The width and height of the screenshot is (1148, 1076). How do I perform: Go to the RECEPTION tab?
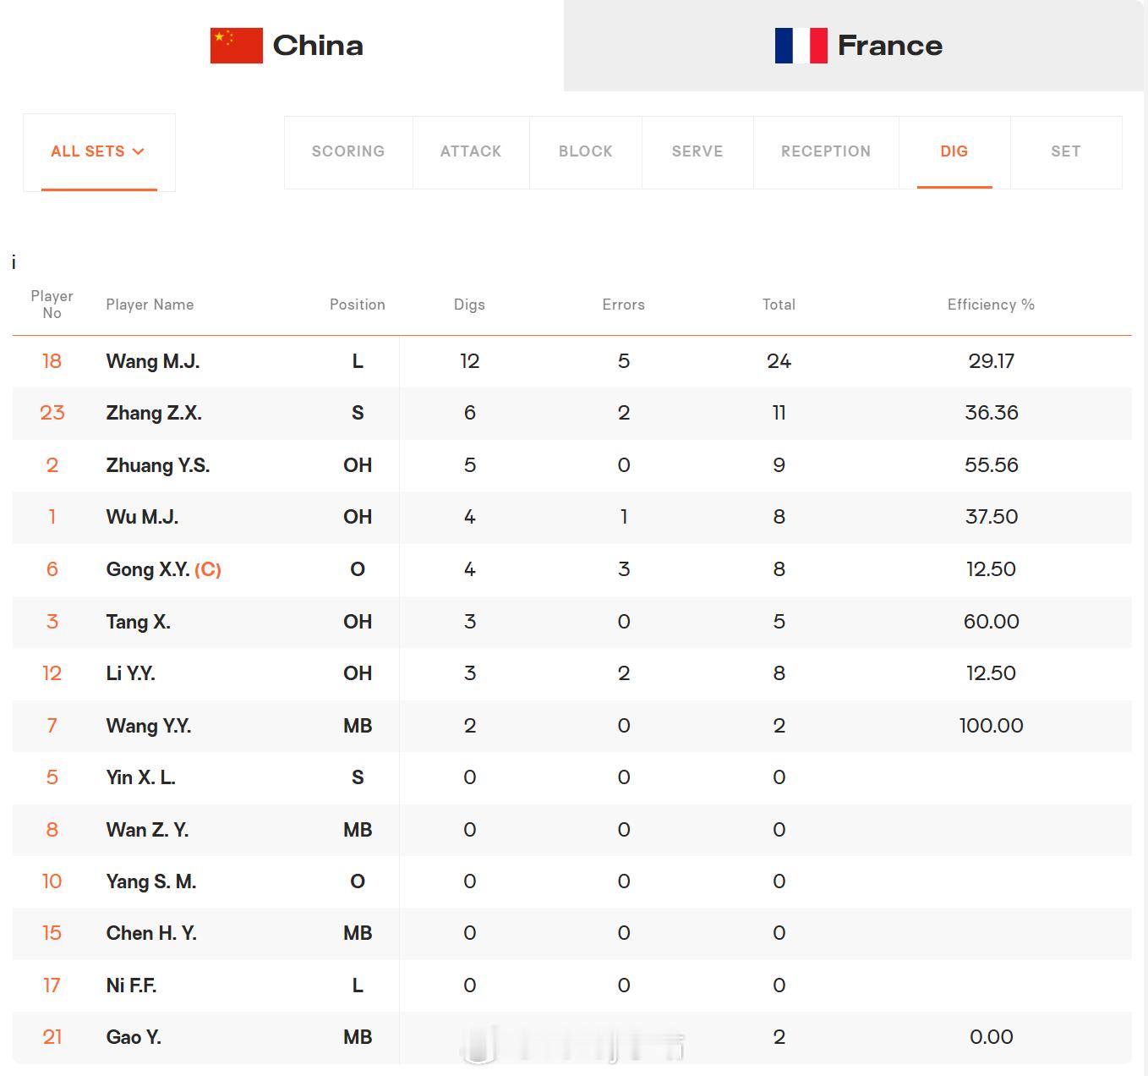[826, 151]
